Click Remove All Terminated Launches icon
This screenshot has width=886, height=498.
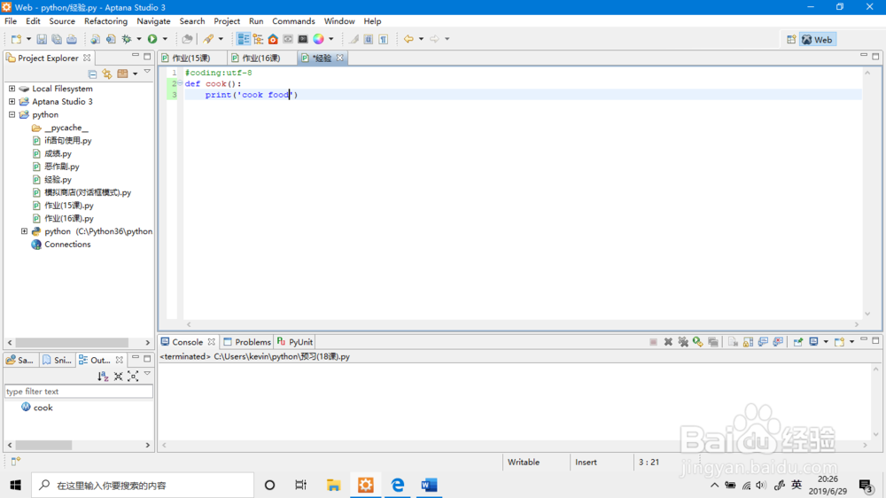point(683,342)
